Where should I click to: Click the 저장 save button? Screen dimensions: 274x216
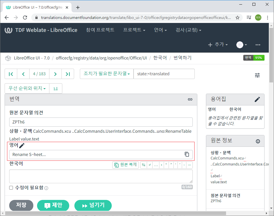point(21,205)
